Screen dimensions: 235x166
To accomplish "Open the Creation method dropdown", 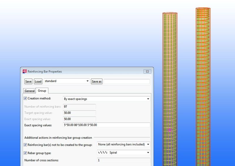I will coord(106,99).
